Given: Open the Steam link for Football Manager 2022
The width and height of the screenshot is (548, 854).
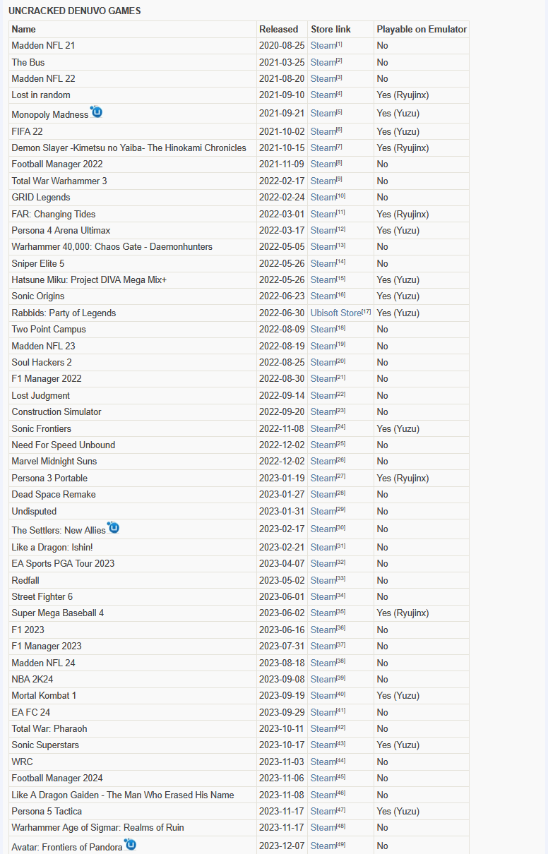Looking at the screenshot, I should (x=323, y=164).
